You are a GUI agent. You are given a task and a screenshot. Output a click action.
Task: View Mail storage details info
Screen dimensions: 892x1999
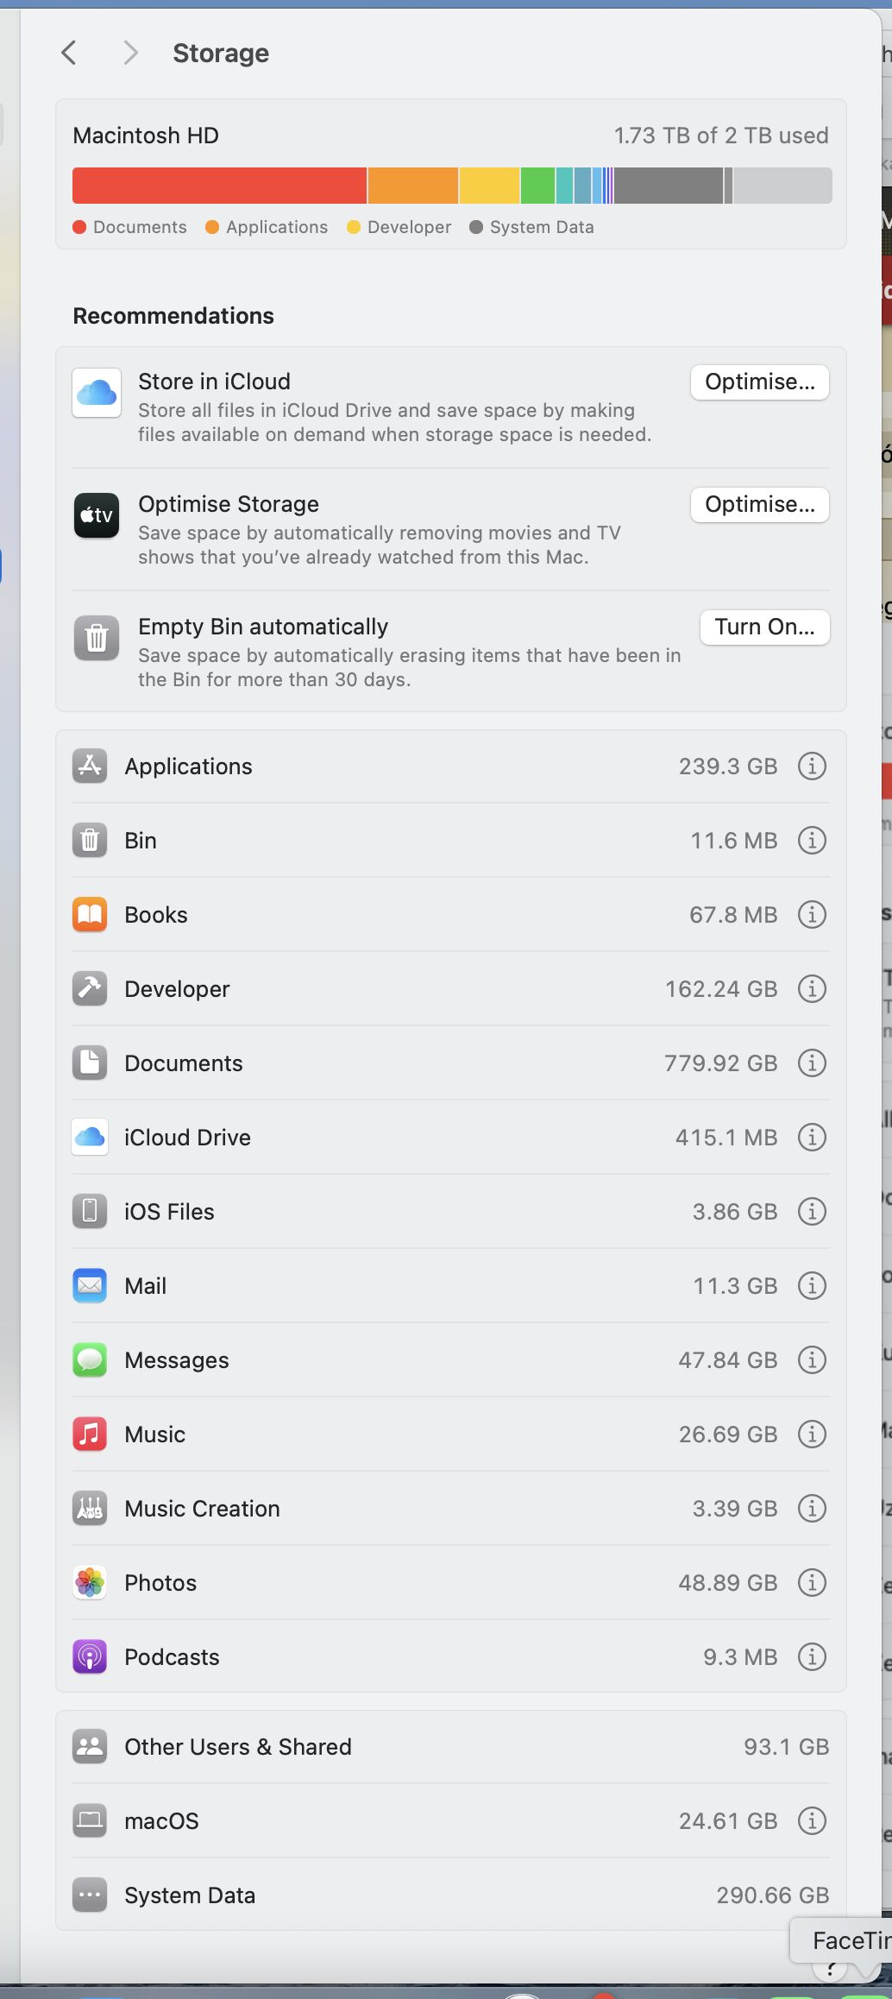812,1285
